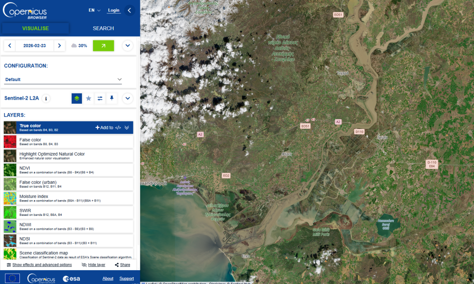
Task: Expand the date options chevron
Action: (x=128, y=45)
